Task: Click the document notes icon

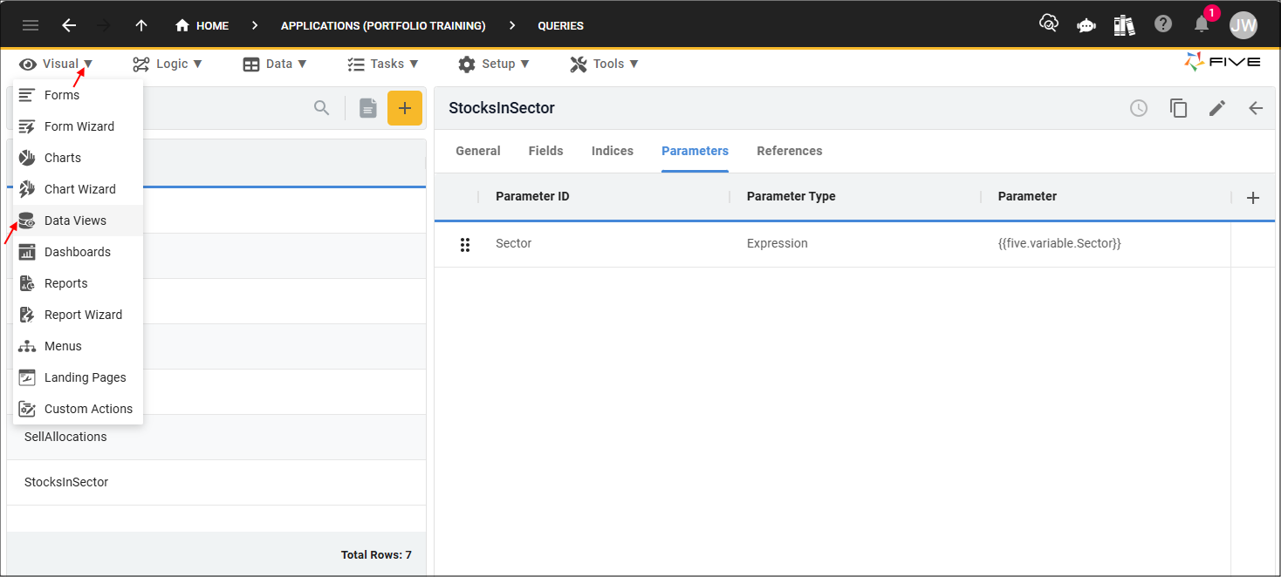Action: point(368,108)
